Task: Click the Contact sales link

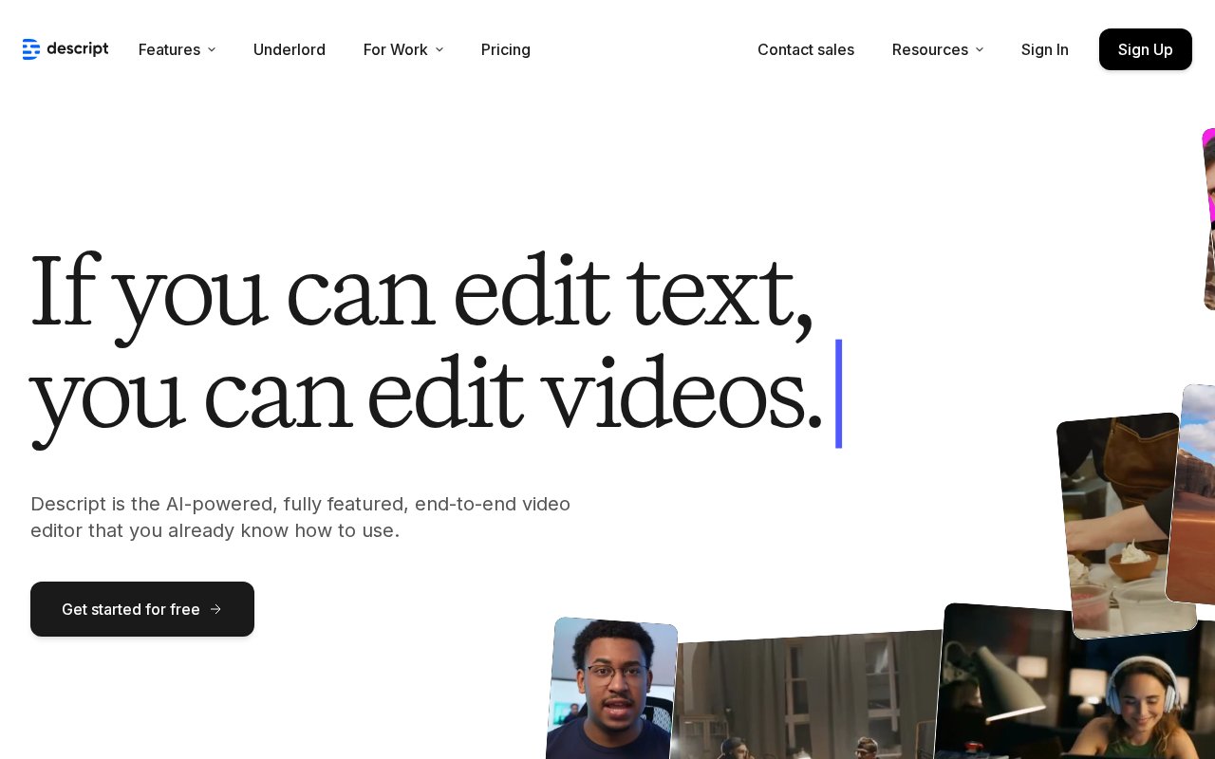Action: click(806, 49)
